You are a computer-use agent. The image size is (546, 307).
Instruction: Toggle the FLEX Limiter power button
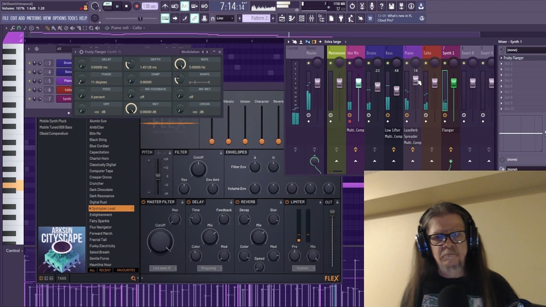(287, 202)
